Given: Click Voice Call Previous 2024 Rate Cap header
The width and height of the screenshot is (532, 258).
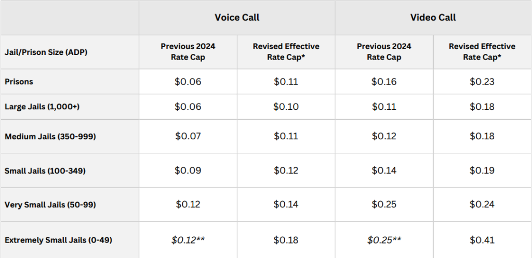Looking at the screenshot, I should (x=188, y=52).
